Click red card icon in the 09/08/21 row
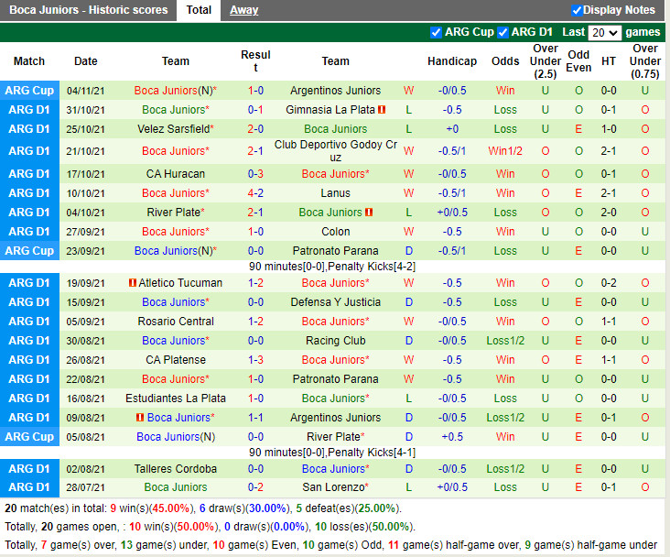This screenshot has height=557, width=670. pyautogui.click(x=140, y=418)
